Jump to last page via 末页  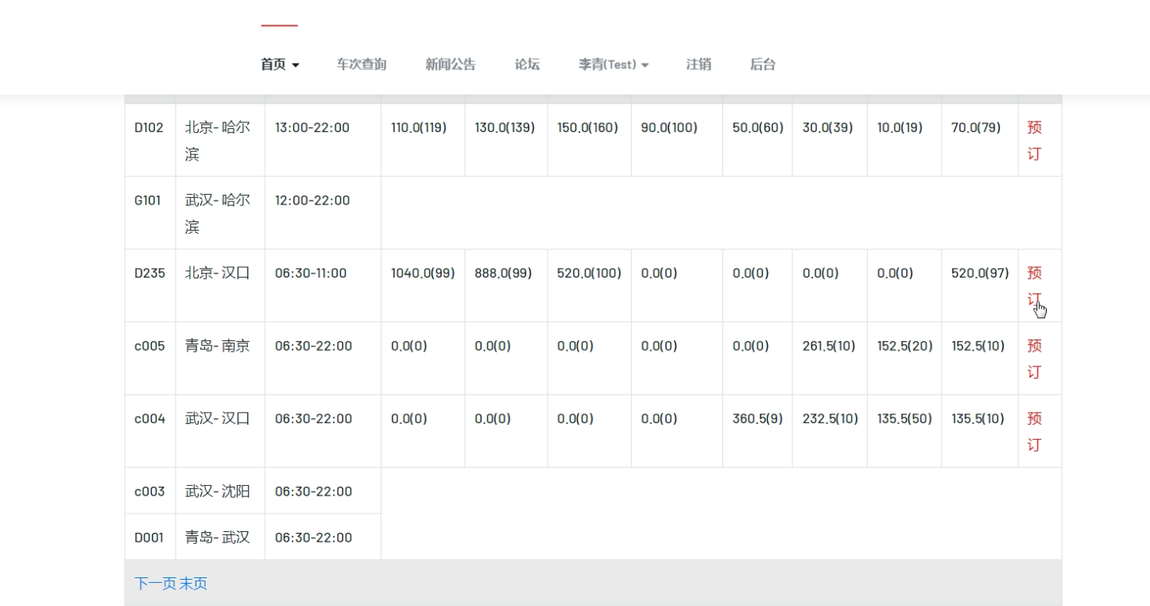tap(193, 584)
